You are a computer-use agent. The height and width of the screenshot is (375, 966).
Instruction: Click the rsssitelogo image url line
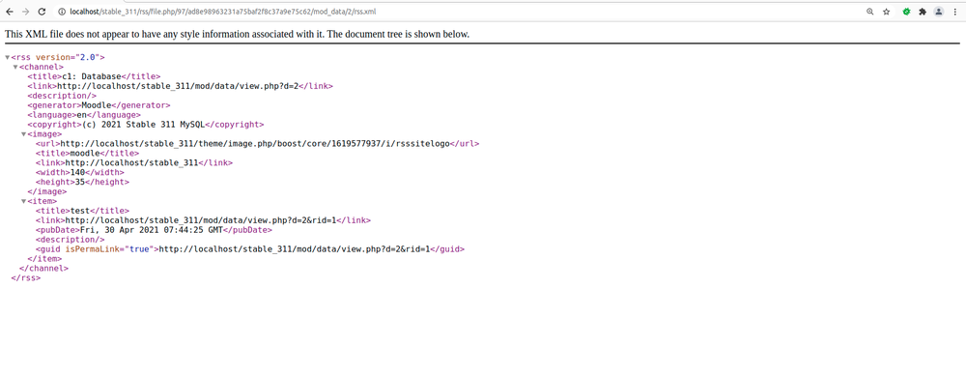tap(257, 144)
